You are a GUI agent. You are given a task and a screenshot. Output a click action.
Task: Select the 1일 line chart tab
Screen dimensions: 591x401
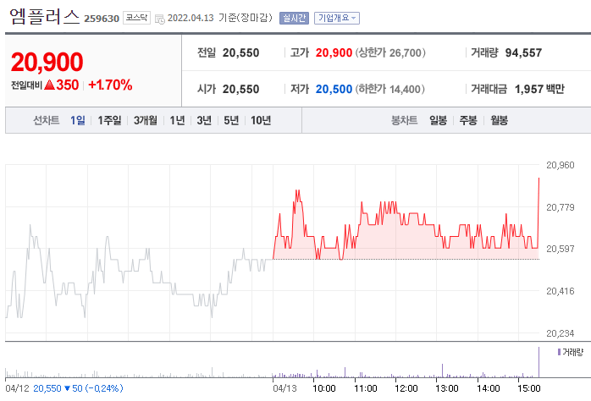78,120
